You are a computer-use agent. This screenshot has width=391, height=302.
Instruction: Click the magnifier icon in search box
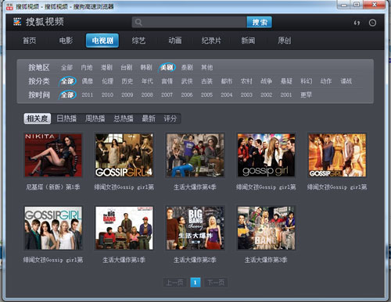coord(138,23)
